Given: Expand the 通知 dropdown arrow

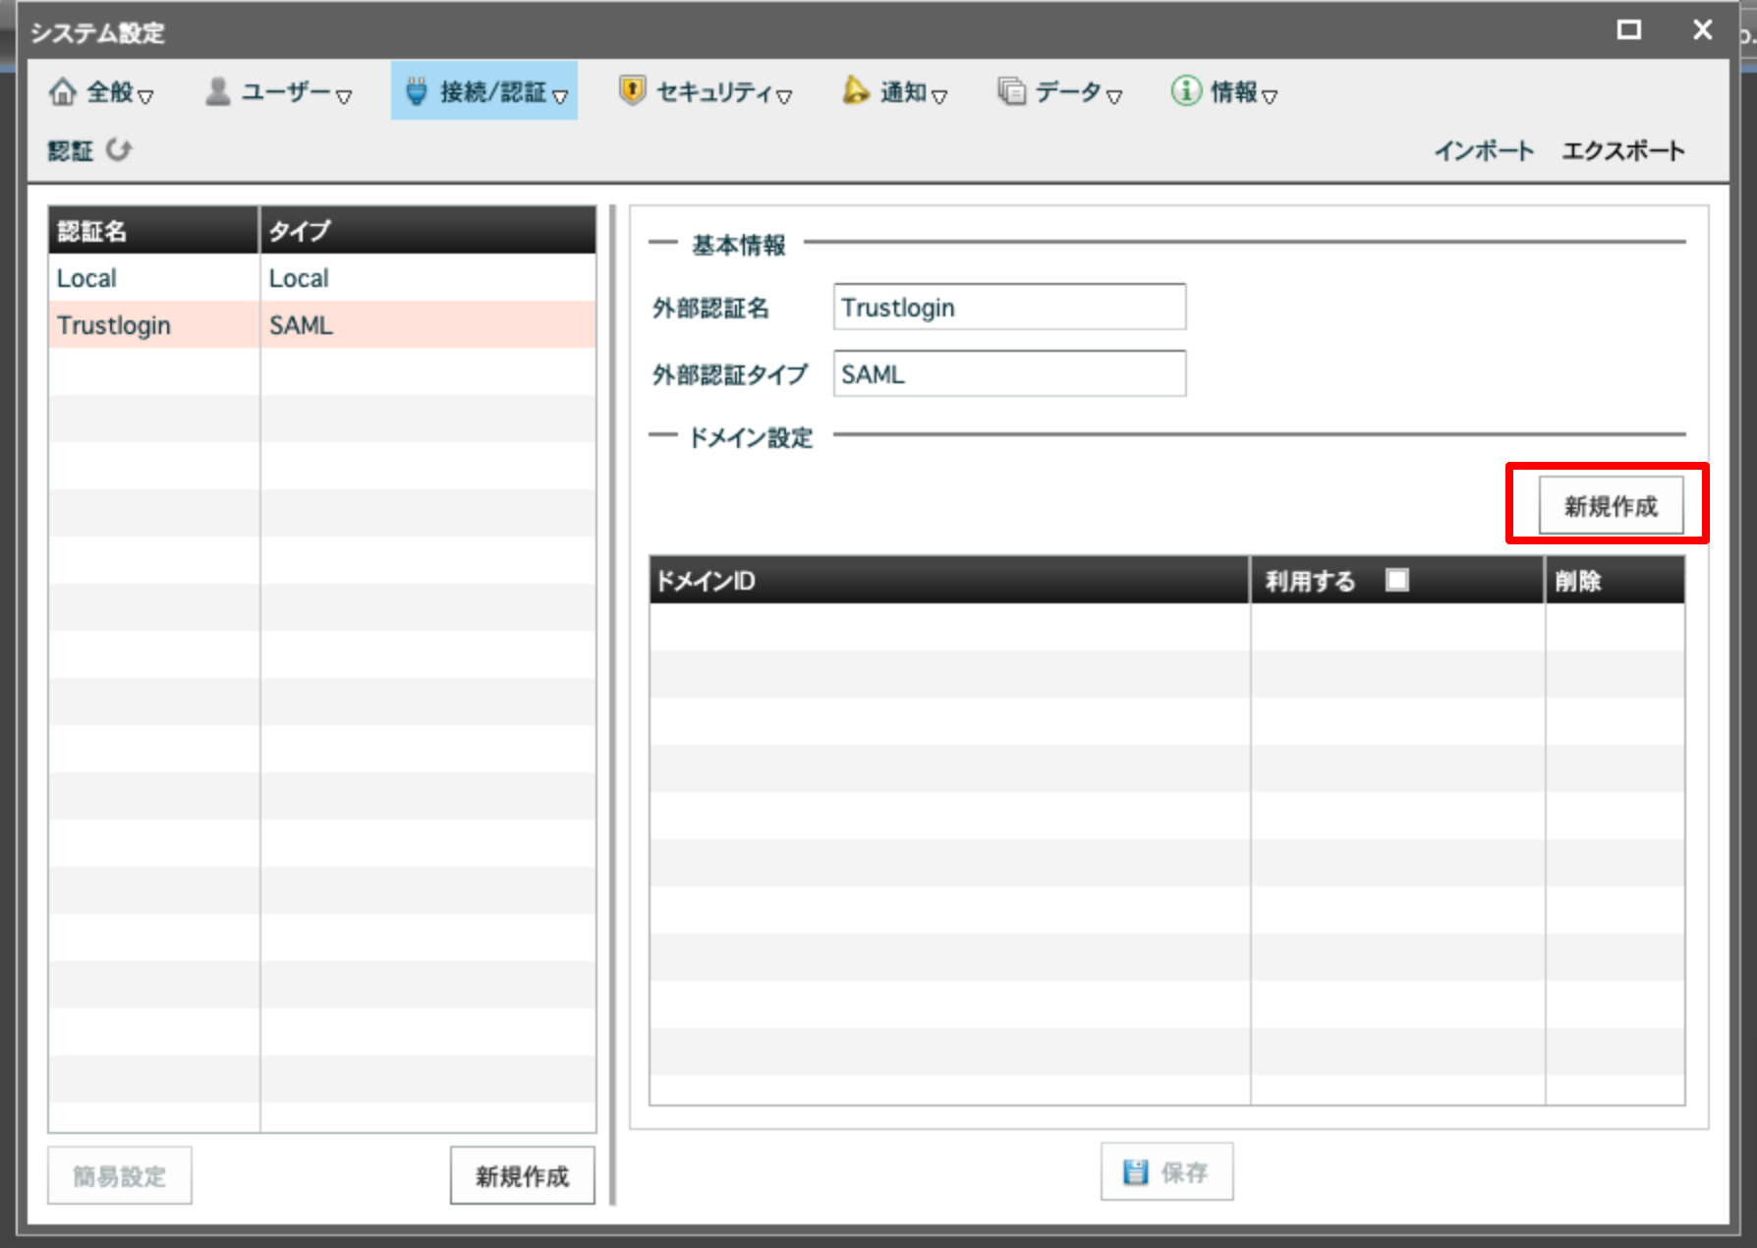Looking at the screenshot, I should [939, 96].
